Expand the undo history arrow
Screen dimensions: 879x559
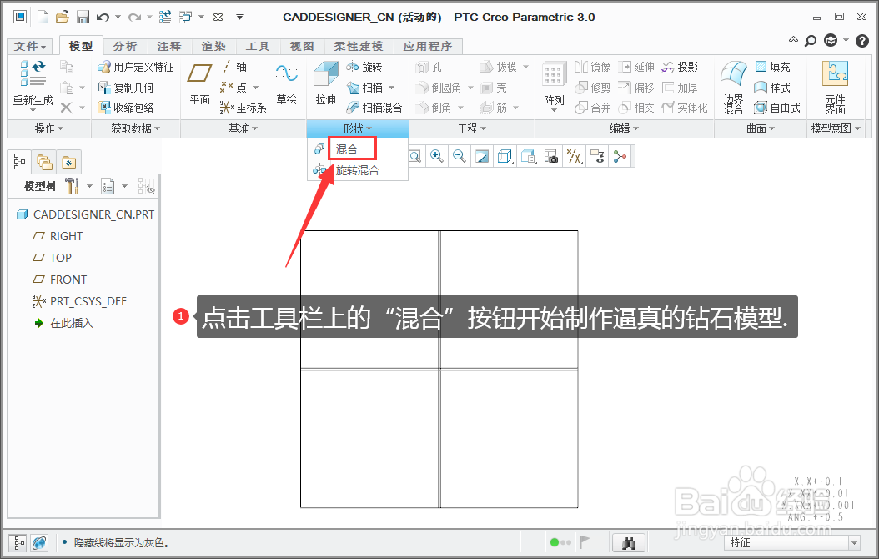(x=118, y=17)
